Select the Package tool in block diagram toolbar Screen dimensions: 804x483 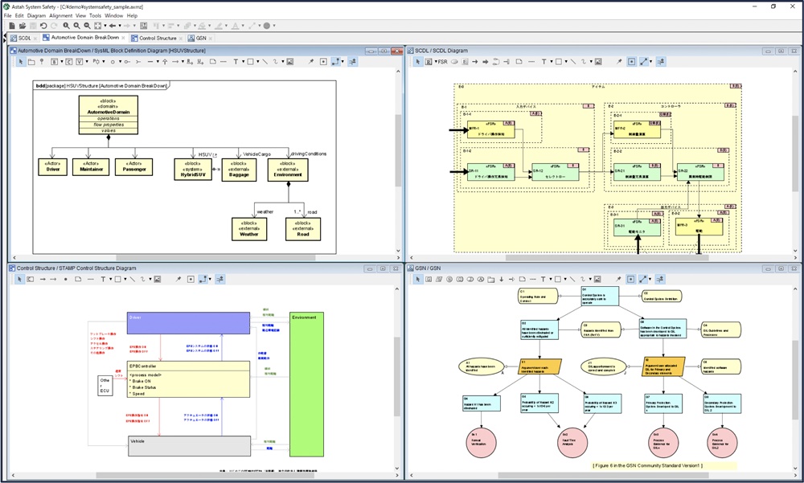[x=31, y=62]
